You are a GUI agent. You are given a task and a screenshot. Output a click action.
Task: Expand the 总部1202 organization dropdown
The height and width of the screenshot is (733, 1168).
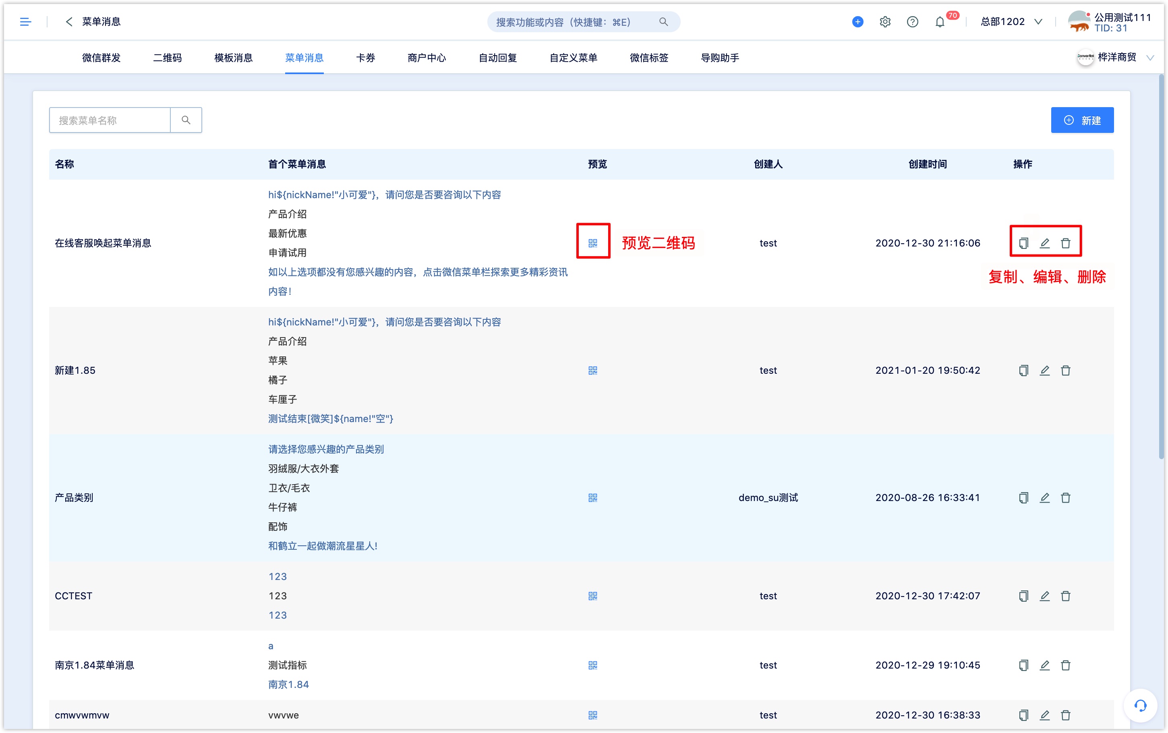click(x=1011, y=22)
